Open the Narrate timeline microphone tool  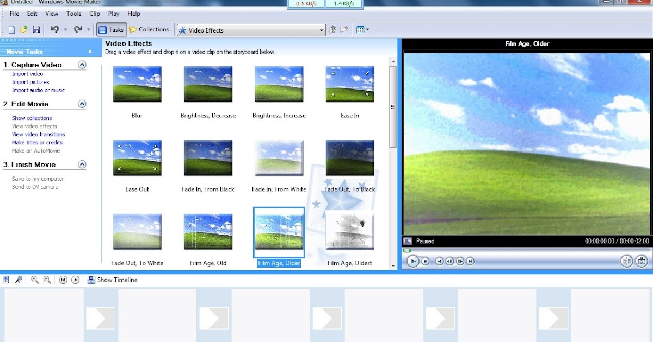click(x=19, y=280)
